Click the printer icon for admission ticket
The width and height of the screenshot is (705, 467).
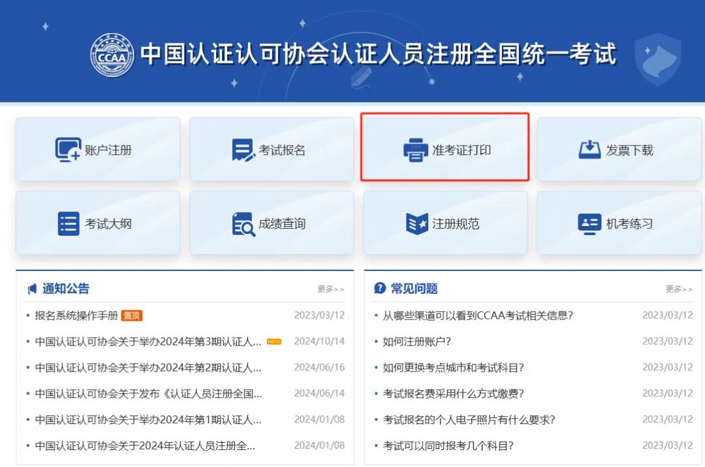pyautogui.click(x=415, y=150)
